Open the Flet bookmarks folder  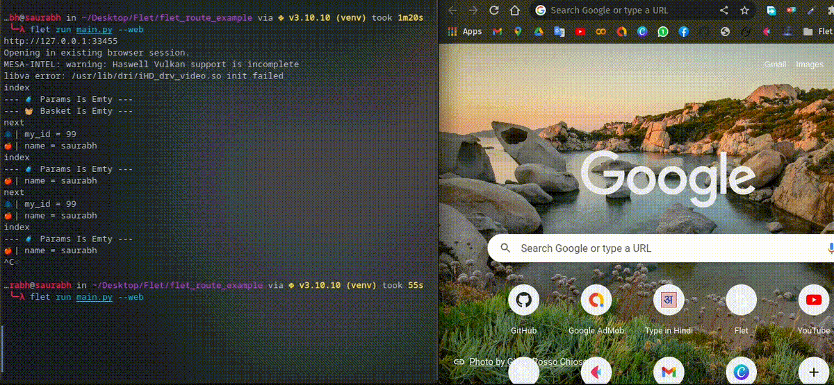pos(817,31)
